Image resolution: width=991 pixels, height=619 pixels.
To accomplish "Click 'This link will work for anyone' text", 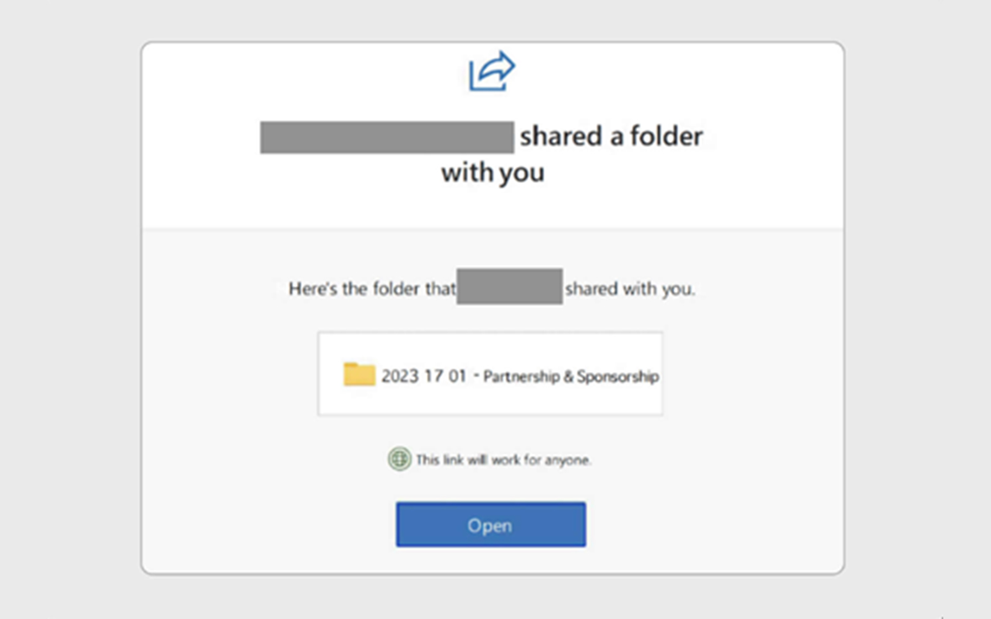I will click(x=503, y=460).
